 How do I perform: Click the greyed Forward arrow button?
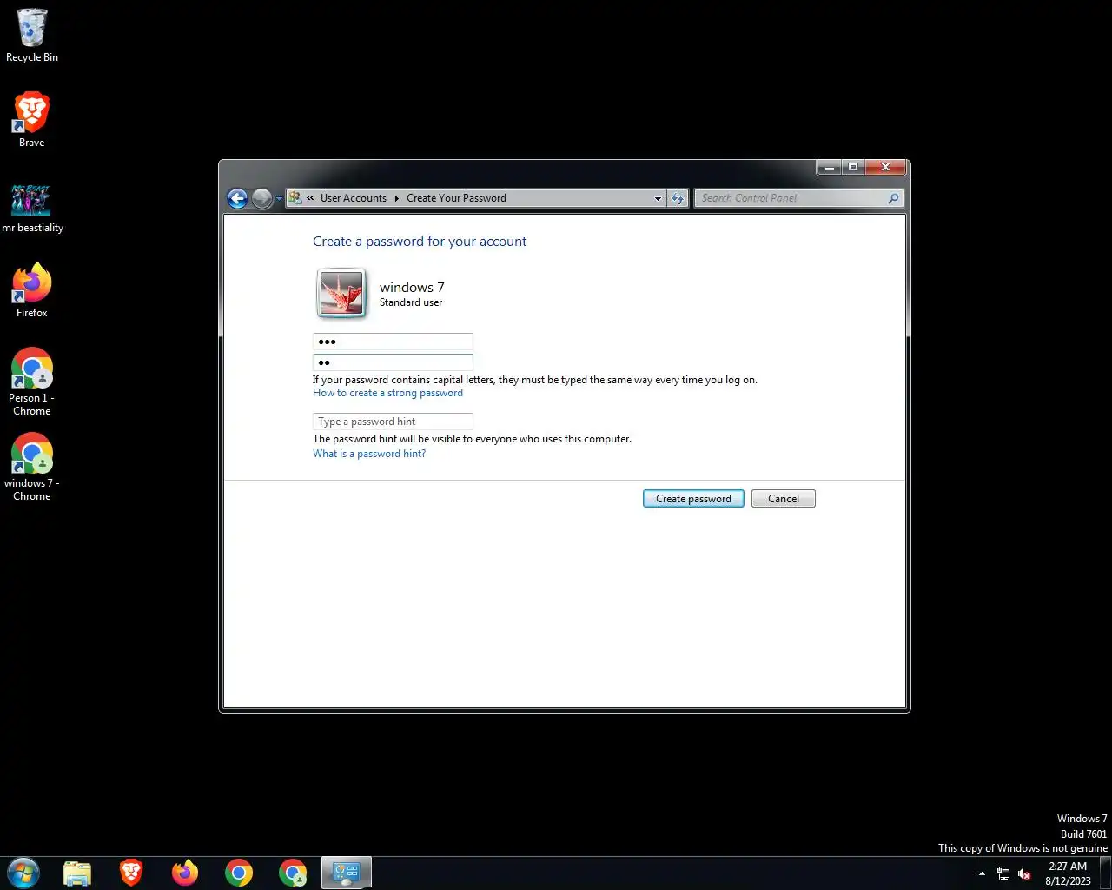[x=261, y=198]
